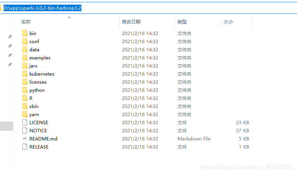
Task: Click the R folder icon
Action: click(x=25, y=98)
